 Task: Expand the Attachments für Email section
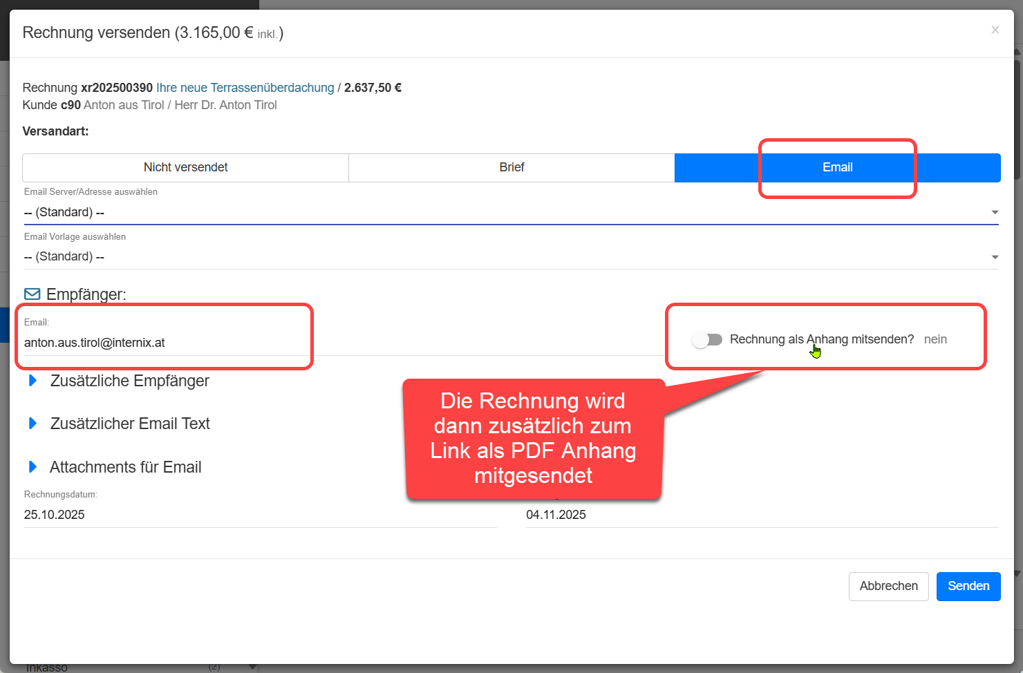coord(125,467)
